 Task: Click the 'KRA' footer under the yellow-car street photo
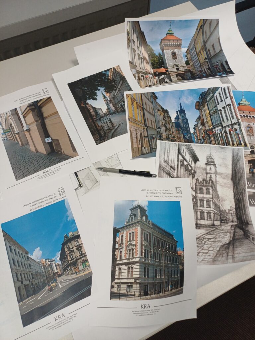pyautogui.click(x=59, y=318)
